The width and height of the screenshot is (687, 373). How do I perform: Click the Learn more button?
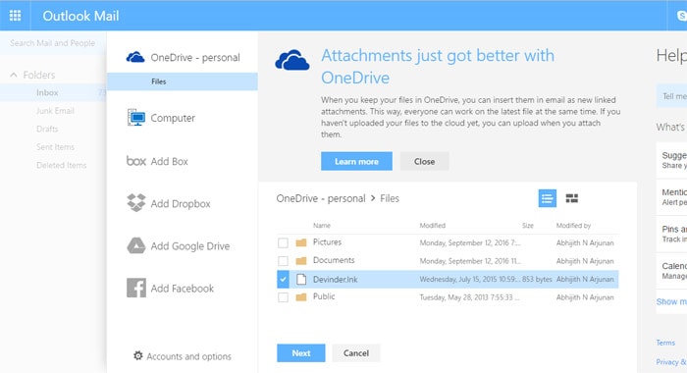pyautogui.click(x=356, y=161)
